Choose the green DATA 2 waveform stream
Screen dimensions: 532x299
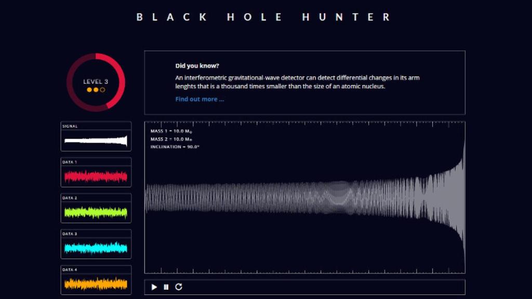(96, 211)
